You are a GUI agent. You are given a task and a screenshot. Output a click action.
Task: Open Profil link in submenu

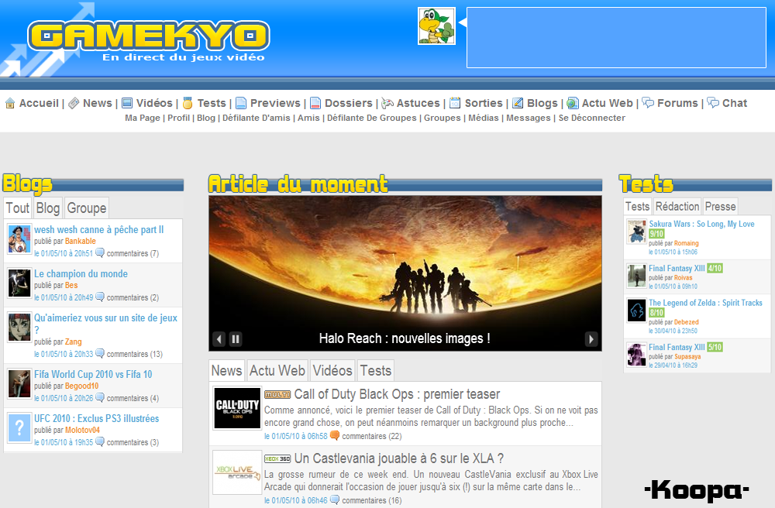coord(178,118)
